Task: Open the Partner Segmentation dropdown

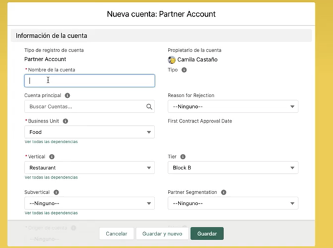Action: tap(233, 203)
